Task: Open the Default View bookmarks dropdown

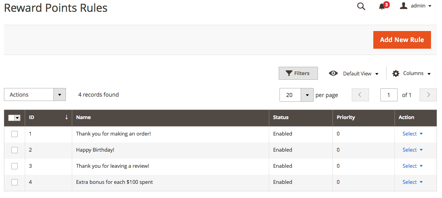Action: pyautogui.click(x=354, y=73)
